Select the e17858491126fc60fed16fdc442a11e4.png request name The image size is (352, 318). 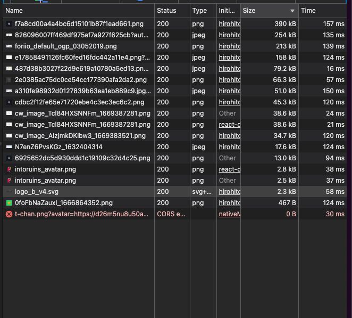(79, 58)
